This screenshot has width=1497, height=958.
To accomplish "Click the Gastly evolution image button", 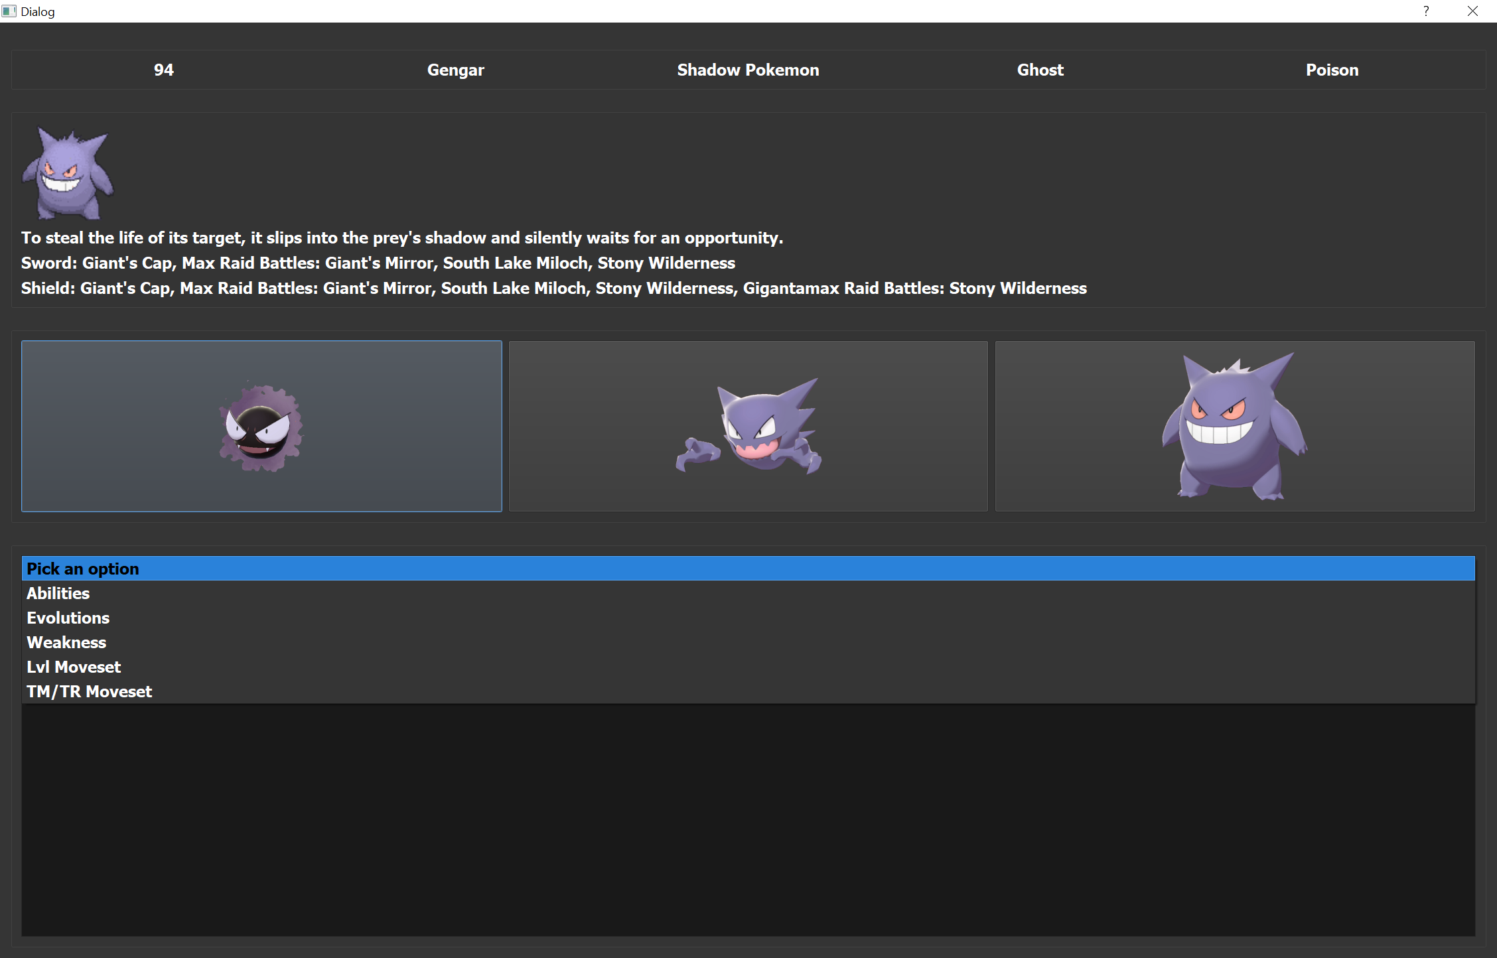I will pos(261,426).
